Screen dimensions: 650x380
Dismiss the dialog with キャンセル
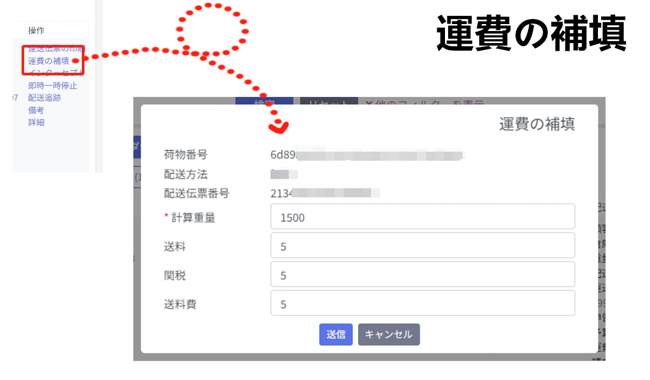(x=389, y=334)
